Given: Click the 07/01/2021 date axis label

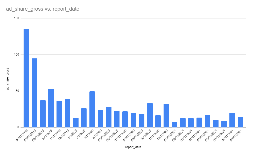Looking at the screenshot, I should [220, 135].
